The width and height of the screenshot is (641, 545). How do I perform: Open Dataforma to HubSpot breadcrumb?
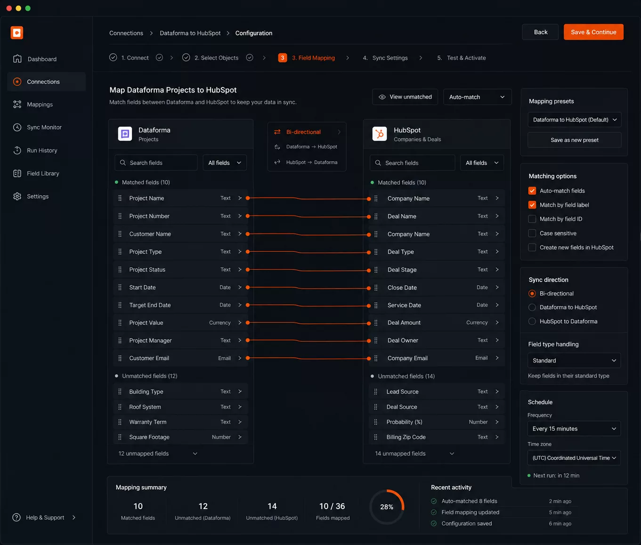click(190, 33)
